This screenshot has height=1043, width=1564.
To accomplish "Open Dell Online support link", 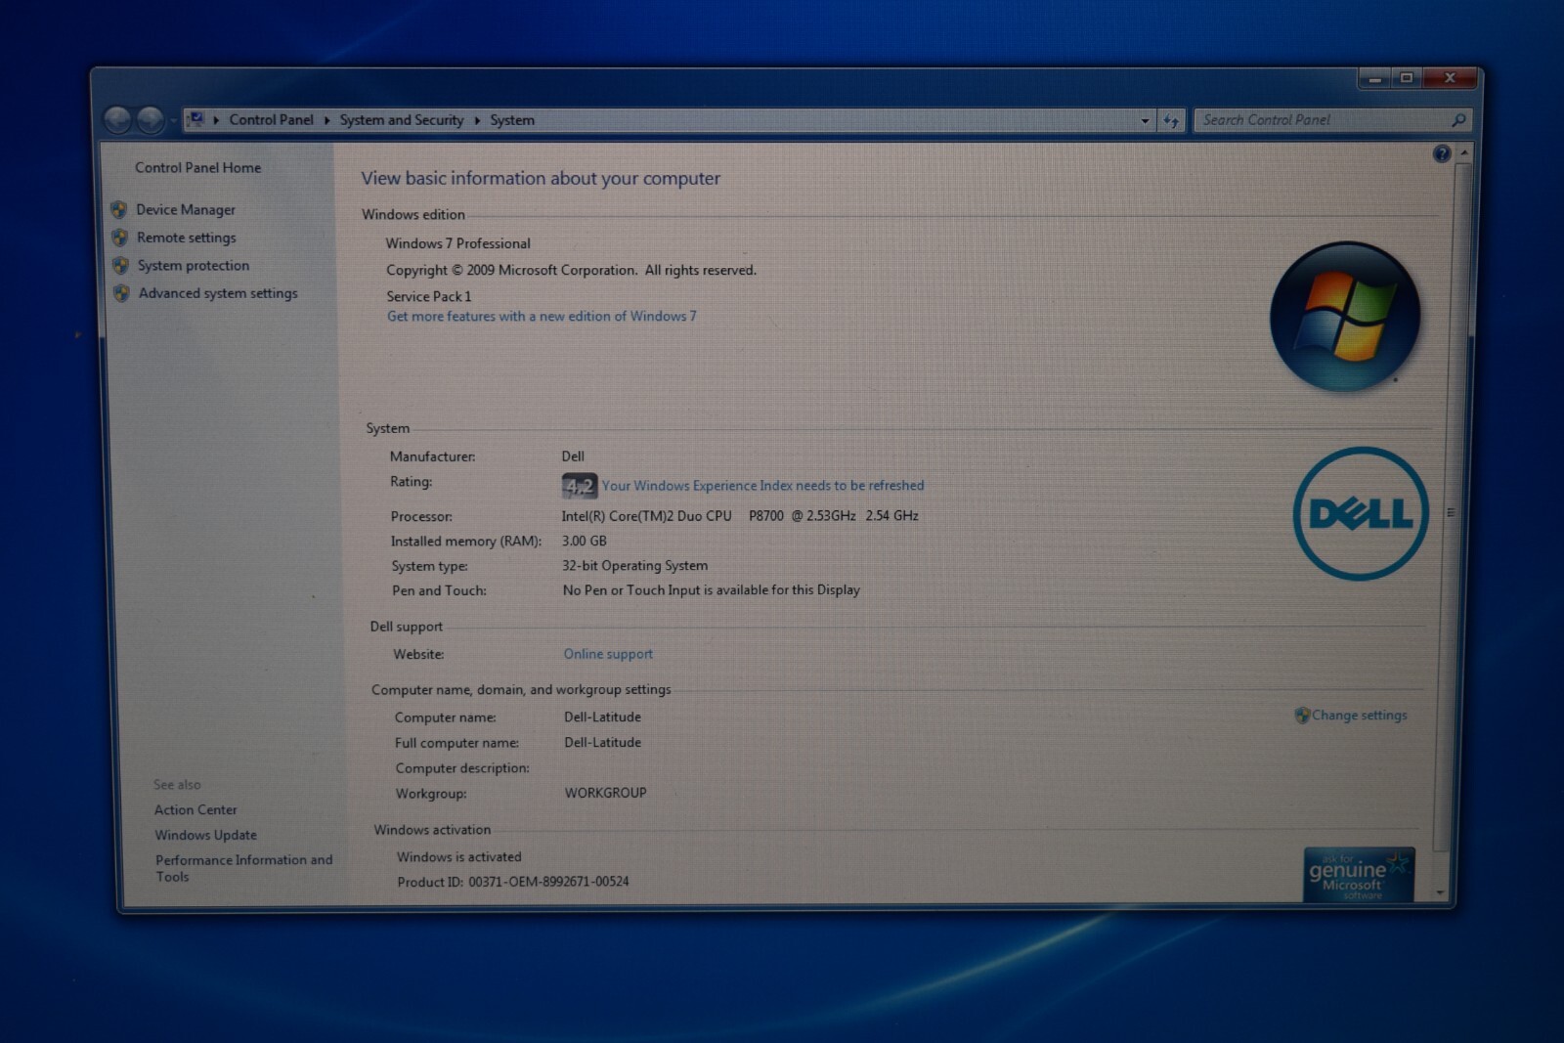I will click(x=607, y=654).
